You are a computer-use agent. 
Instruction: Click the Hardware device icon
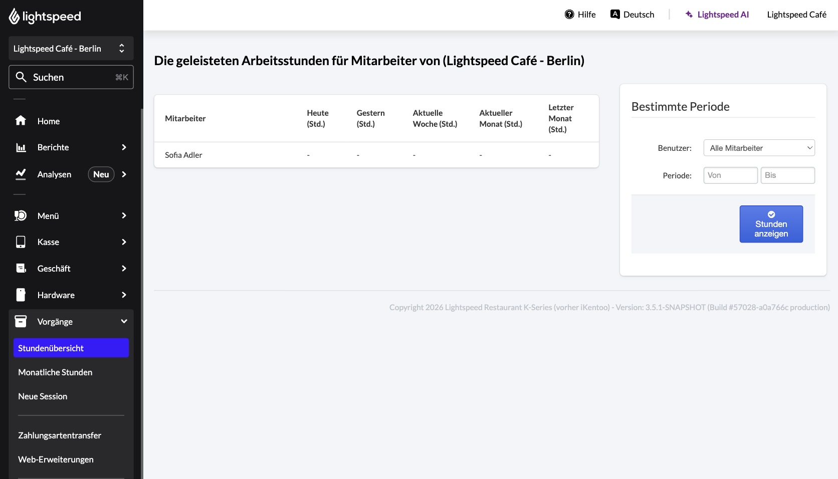(x=21, y=295)
